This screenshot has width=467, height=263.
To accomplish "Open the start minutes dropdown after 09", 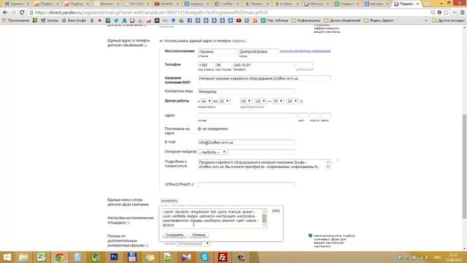I will pyautogui.click(x=260, y=102).
